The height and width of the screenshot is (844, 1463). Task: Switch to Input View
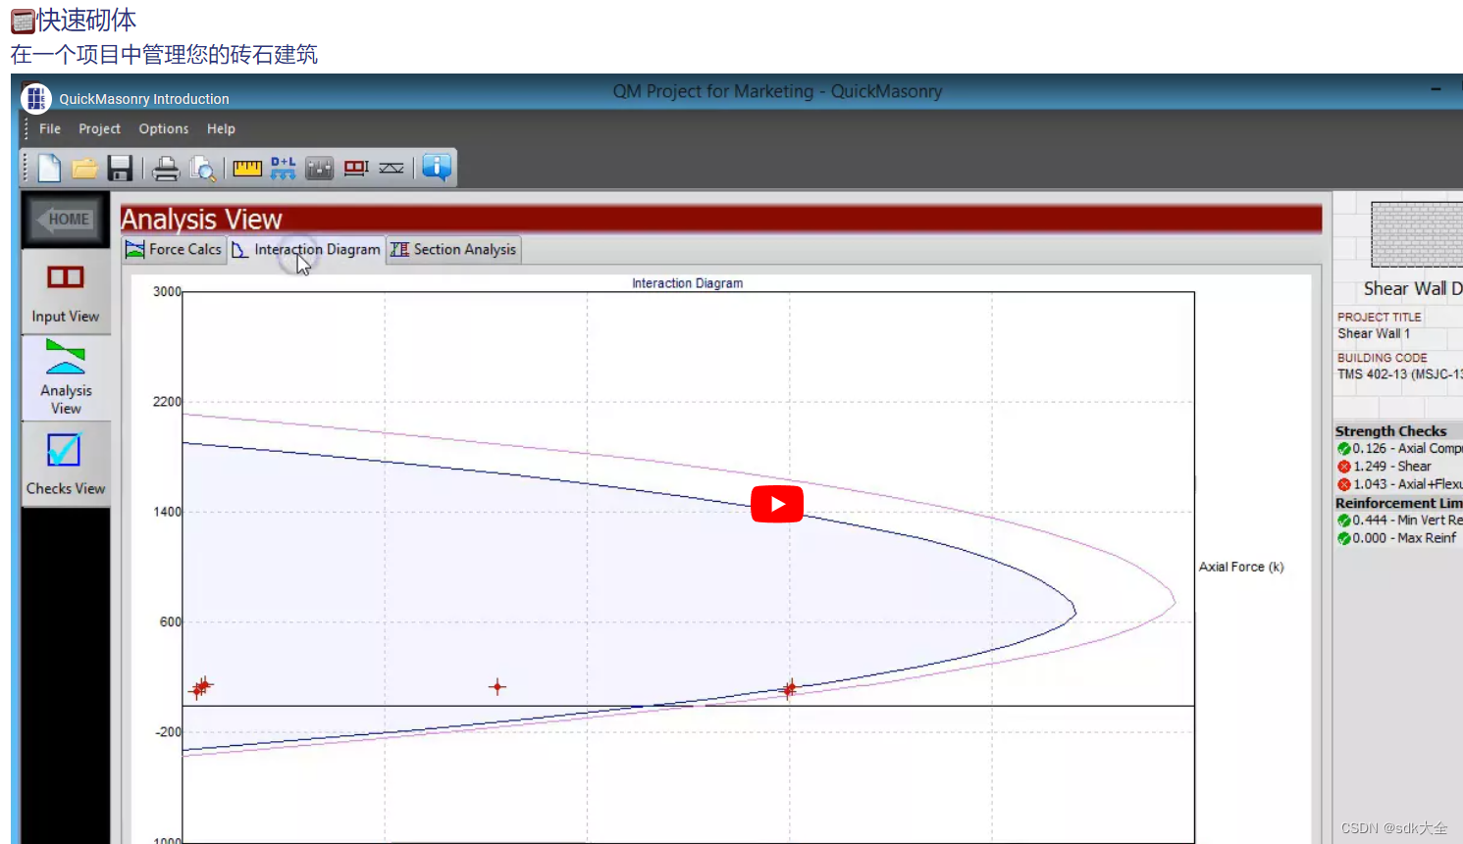[66, 293]
